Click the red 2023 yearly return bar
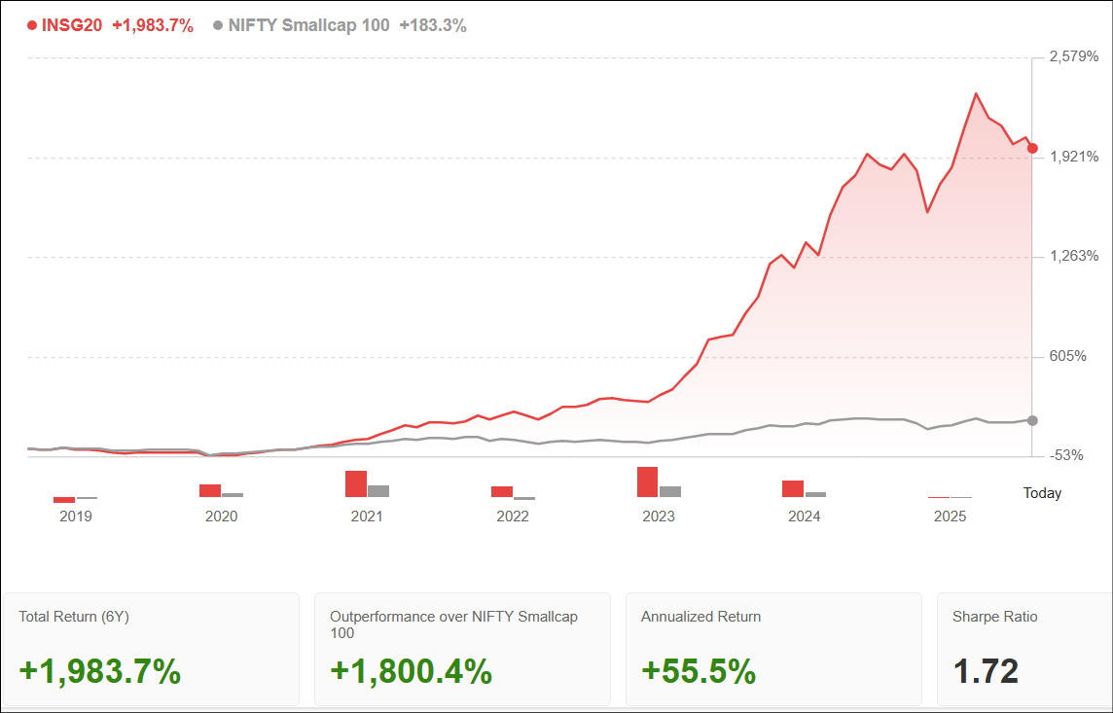This screenshot has height=713, width=1113. coord(647,482)
